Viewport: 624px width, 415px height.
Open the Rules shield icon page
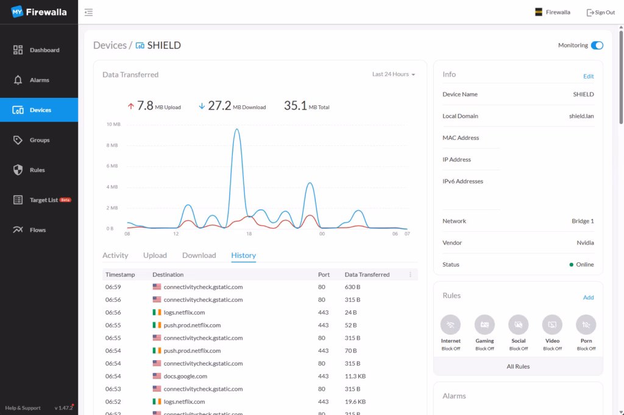(18, 170)
